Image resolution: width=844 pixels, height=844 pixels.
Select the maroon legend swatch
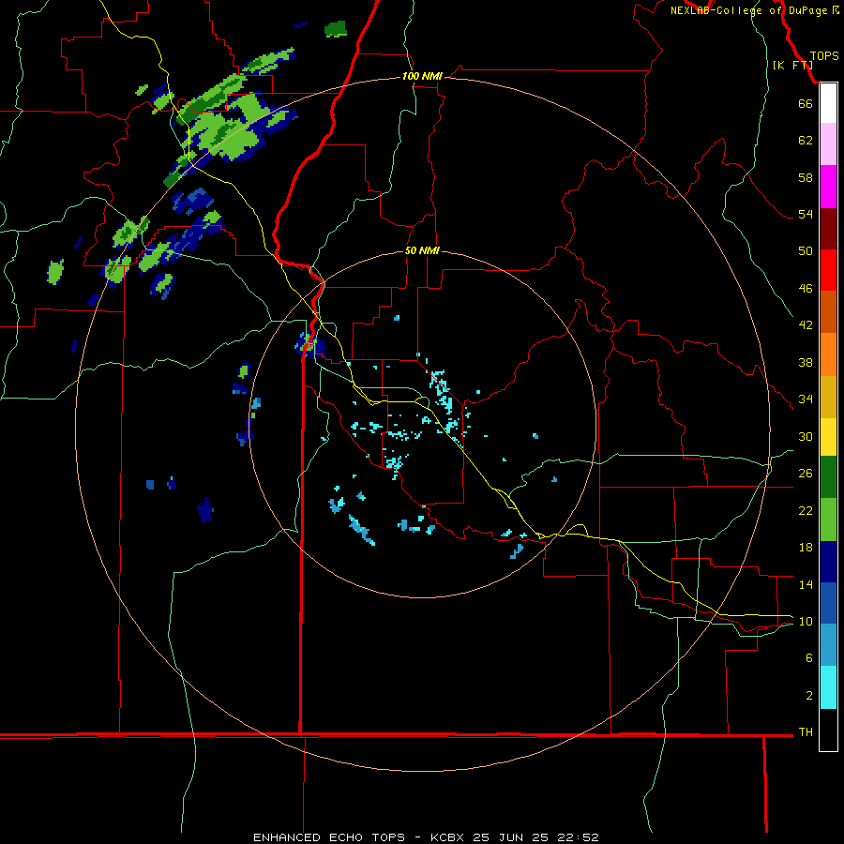(828, 229)
